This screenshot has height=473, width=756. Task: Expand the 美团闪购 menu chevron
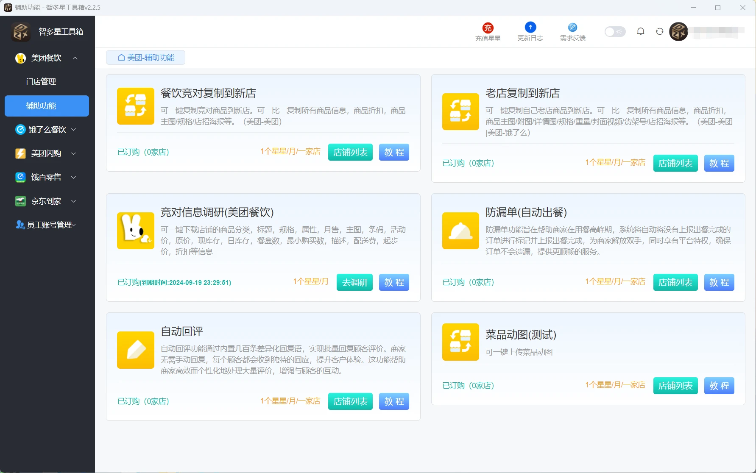coord(74,153)
